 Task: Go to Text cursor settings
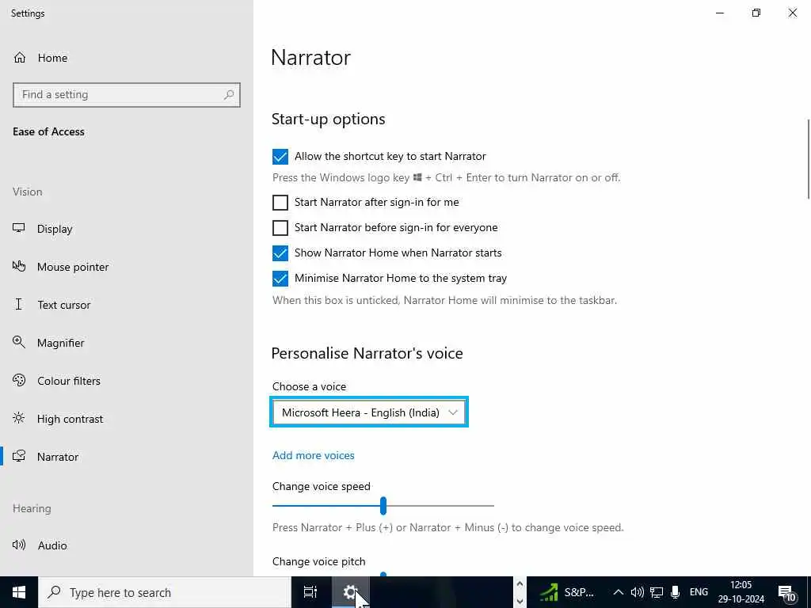coord(63,305)
